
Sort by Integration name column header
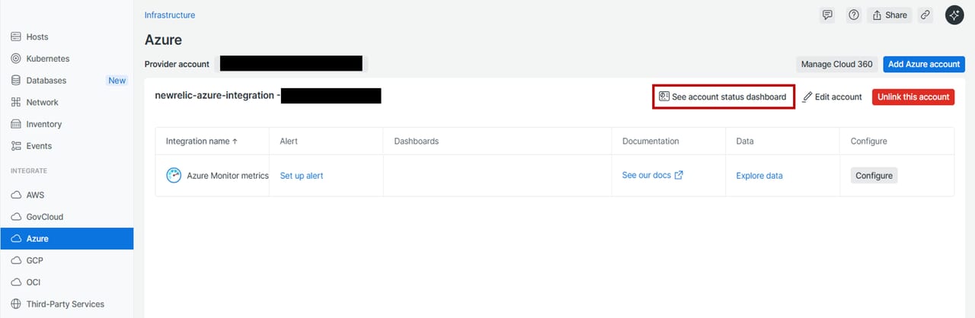(x=202, y=142)
